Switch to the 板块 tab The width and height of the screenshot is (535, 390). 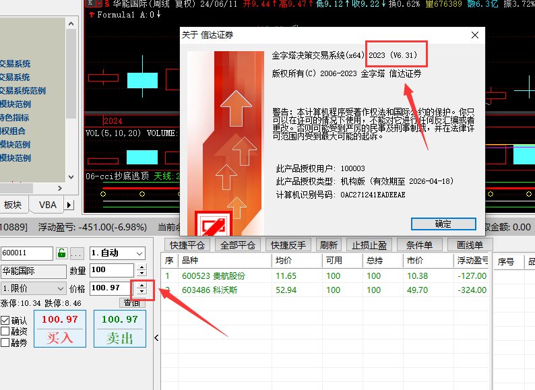click(x=13, y=205)
